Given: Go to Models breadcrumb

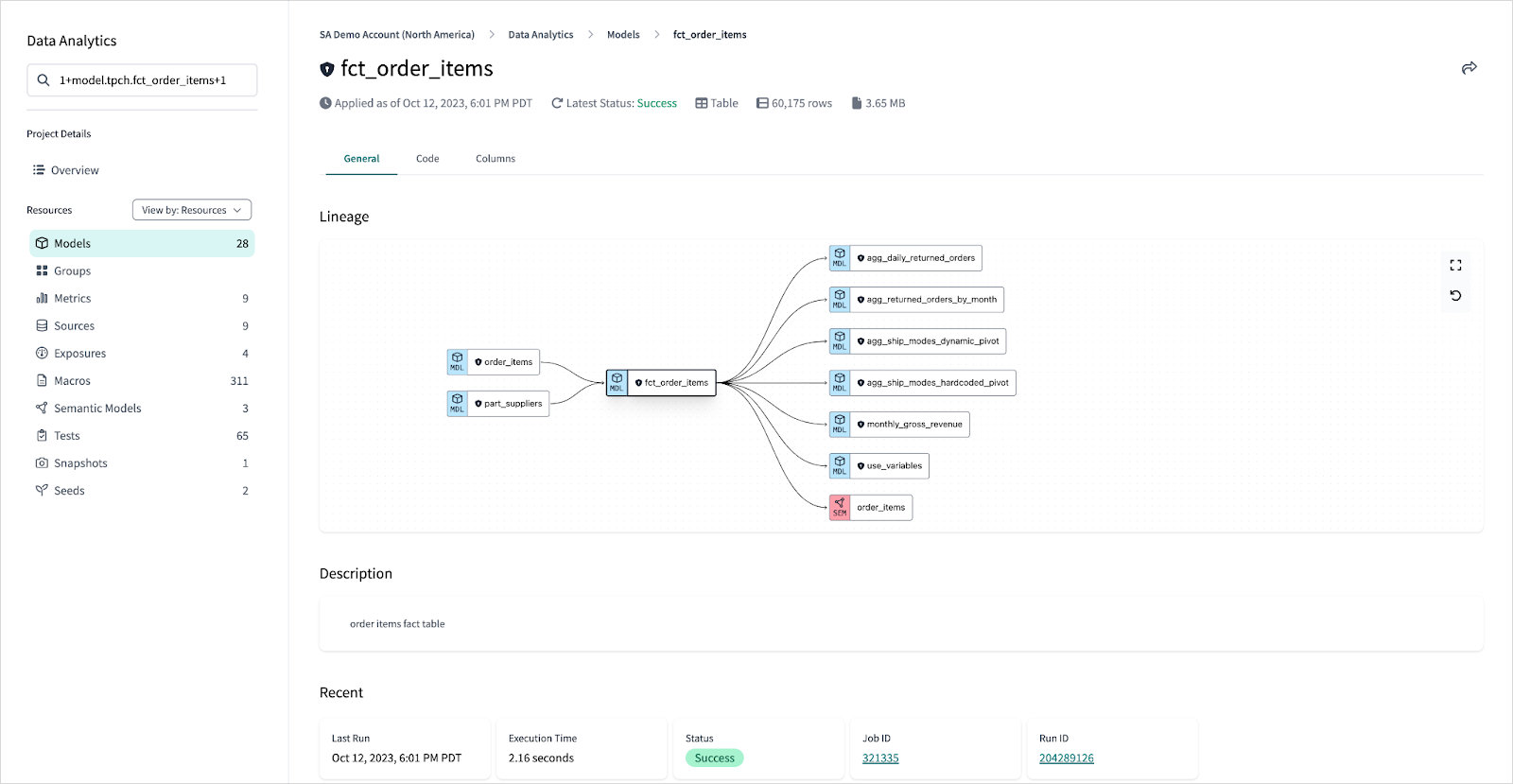Looking at the screenshot, I should click(623, 35).
